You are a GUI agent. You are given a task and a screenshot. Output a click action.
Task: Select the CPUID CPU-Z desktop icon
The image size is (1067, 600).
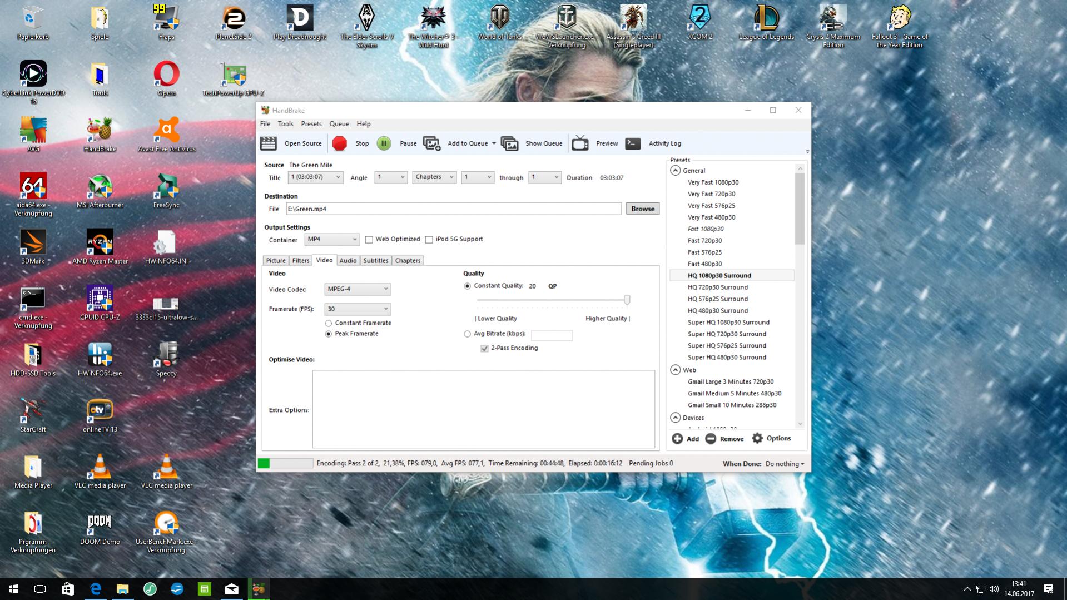[100, 303]
